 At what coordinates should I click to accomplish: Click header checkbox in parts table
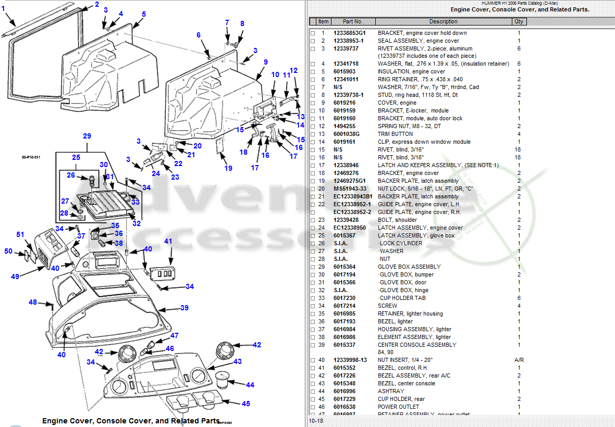tap(313, 21)
